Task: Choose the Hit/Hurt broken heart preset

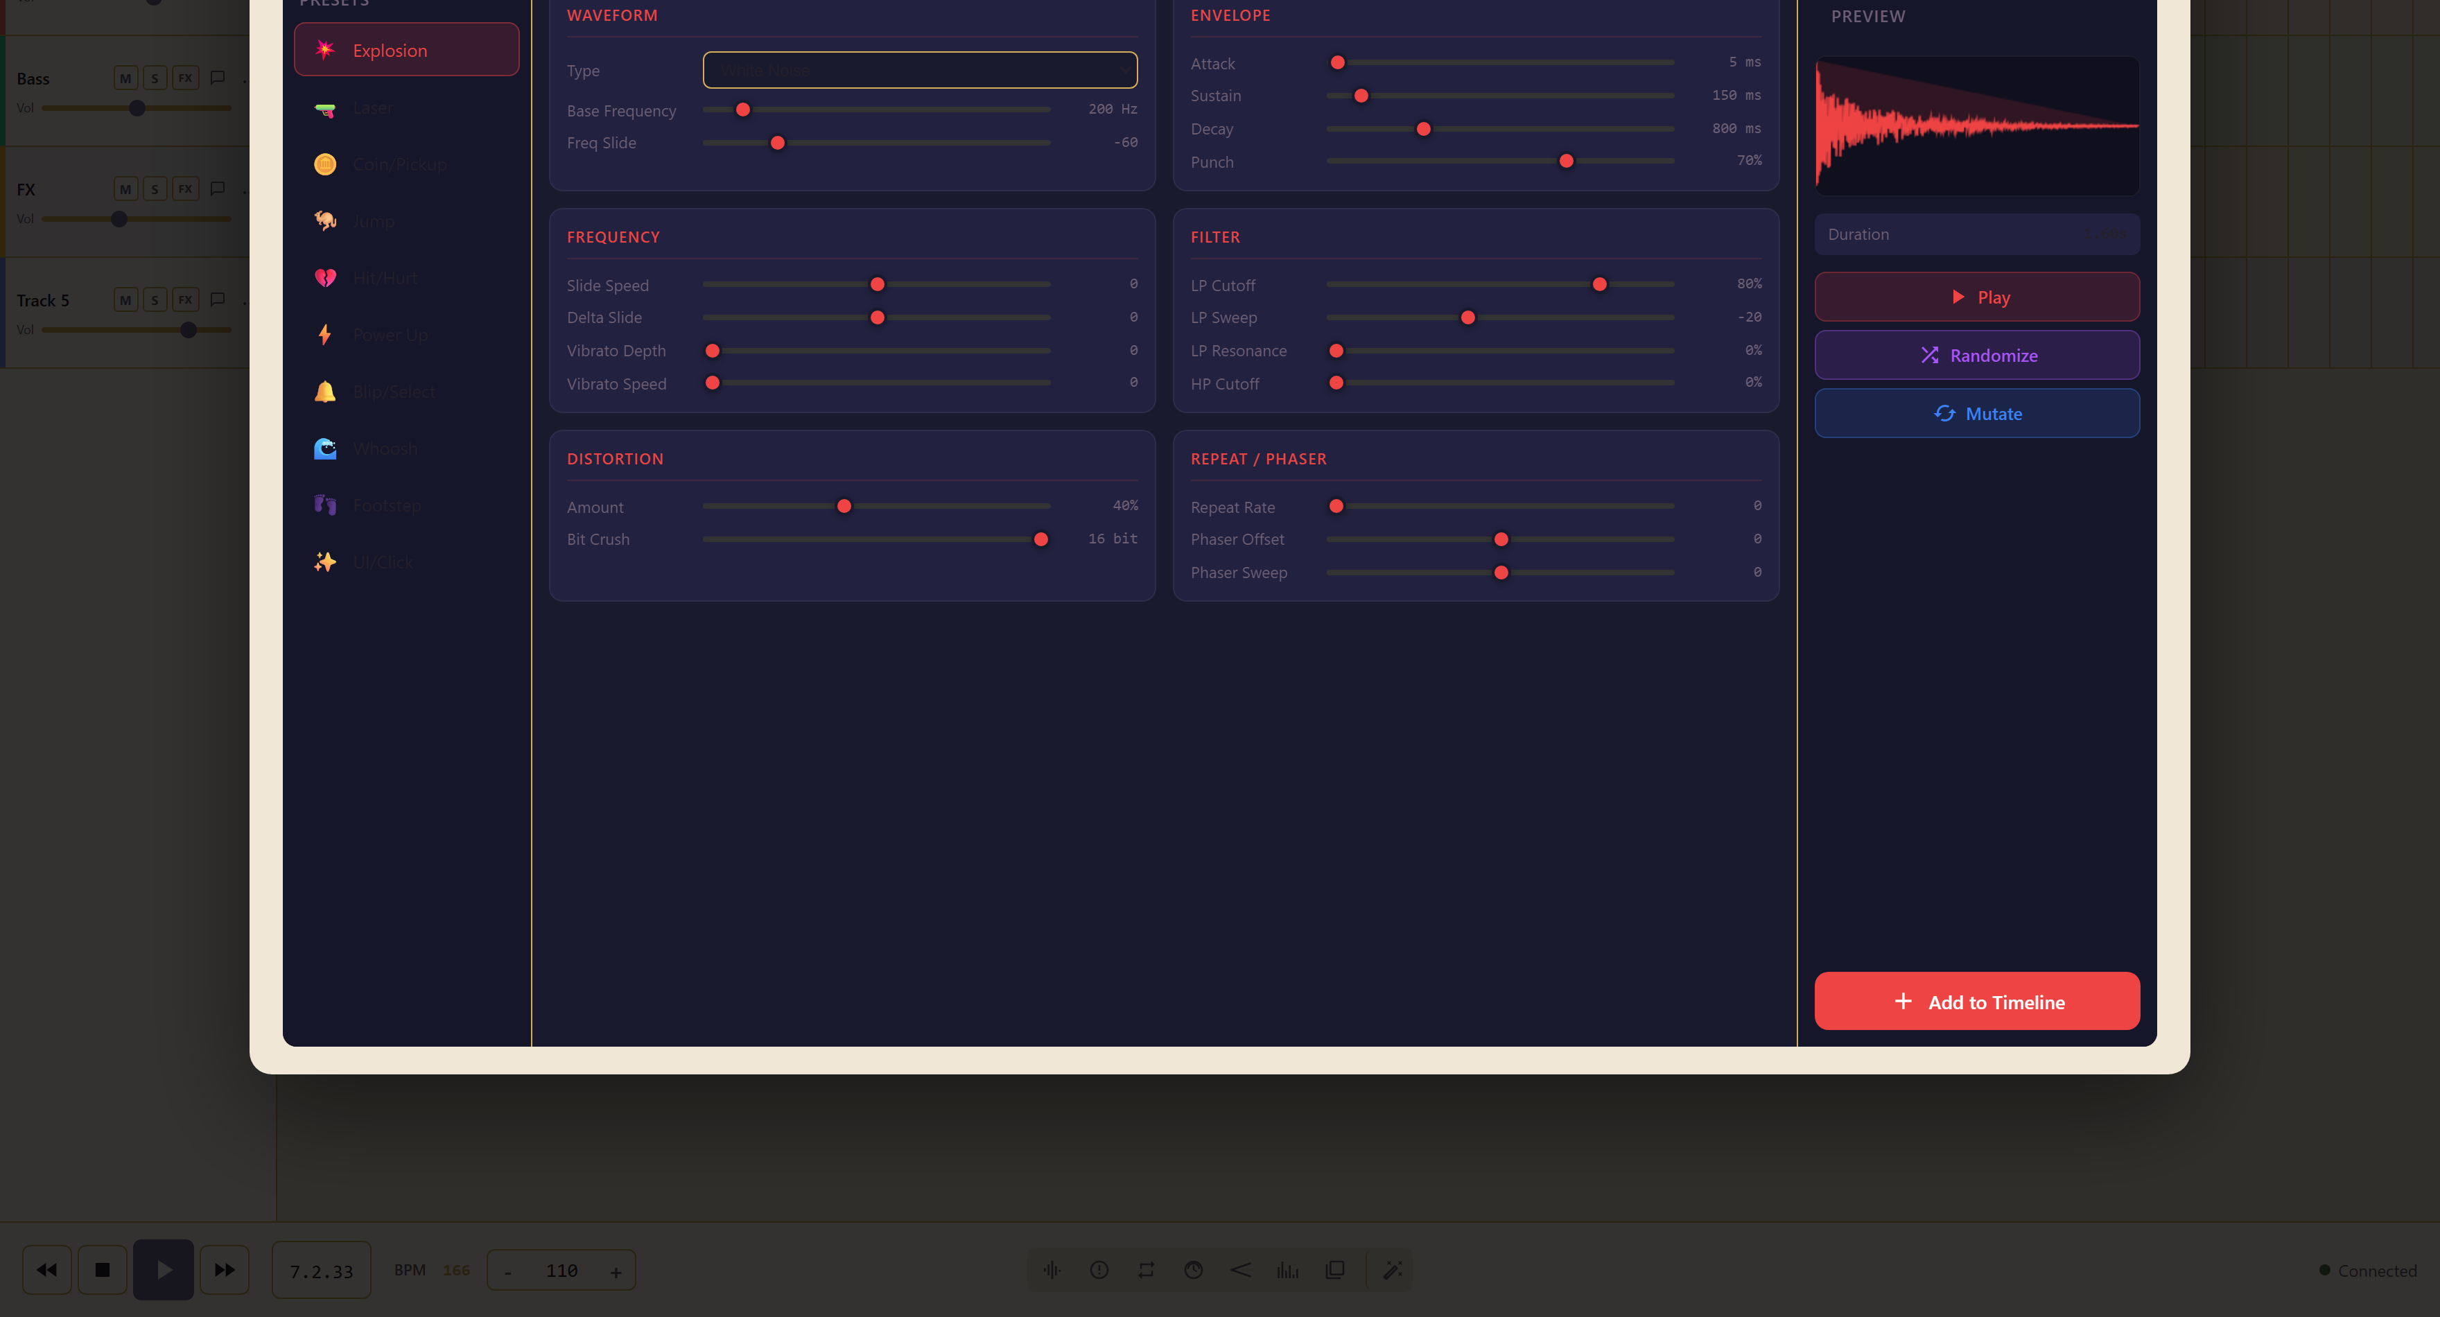Action: (x=406, y=279)
